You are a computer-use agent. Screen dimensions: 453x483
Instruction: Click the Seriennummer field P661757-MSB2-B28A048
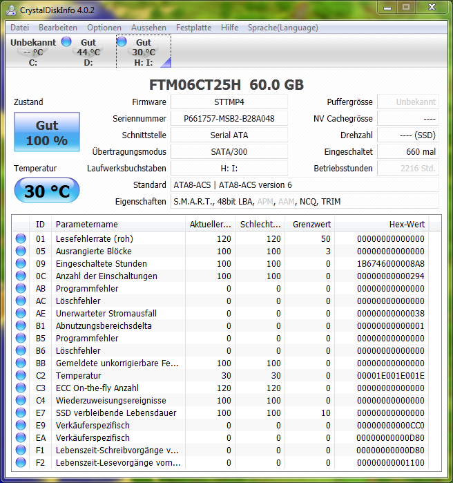[229, 119]
